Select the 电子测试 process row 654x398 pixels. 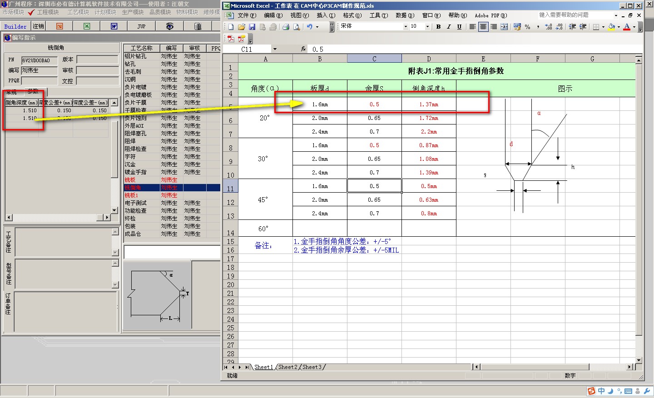tap(172, 203)
